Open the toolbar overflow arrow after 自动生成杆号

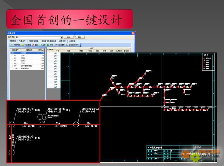click(80, 45)
